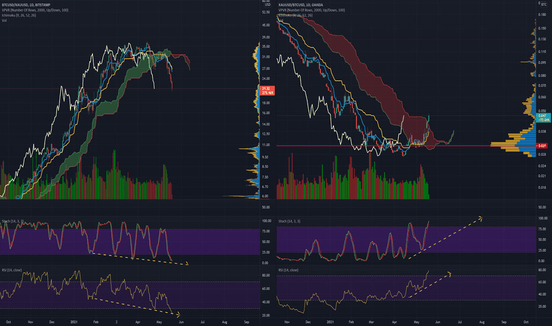Screen dimensions: 552x326
Task: Click the 0.095 price scale value
Action: pyautogui.click(x=542, y=63)
